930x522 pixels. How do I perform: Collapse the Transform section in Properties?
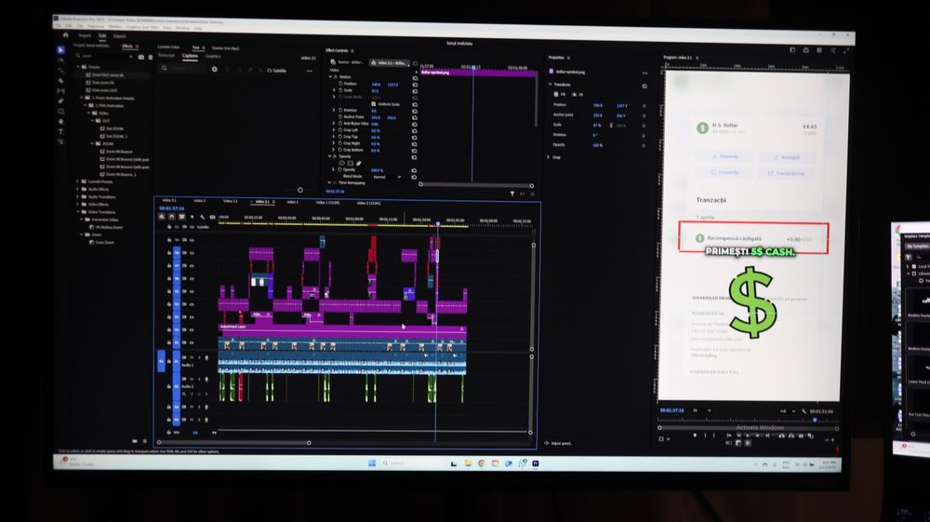tap(550, 85)
